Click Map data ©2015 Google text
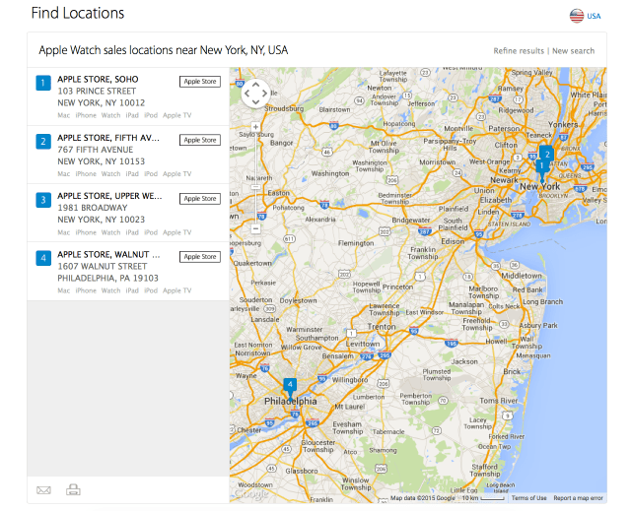The height and width of the screenshot is (511, 631). (423, 498)
